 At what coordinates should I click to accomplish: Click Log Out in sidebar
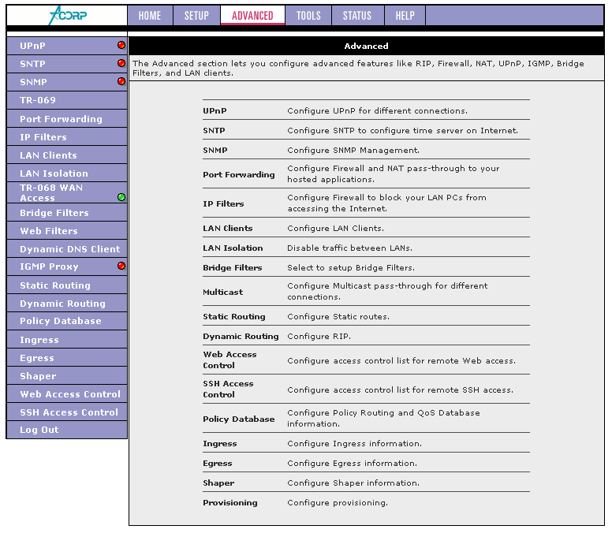pos(67,430)
